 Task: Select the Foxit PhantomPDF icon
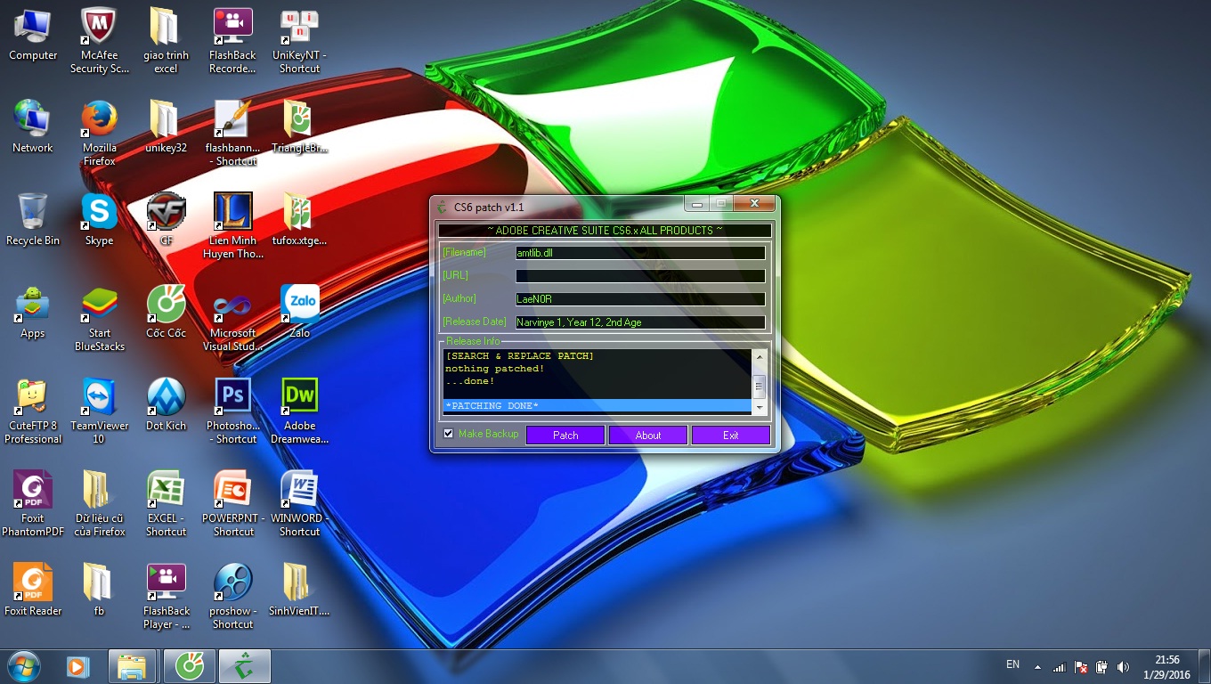[33, 504]
